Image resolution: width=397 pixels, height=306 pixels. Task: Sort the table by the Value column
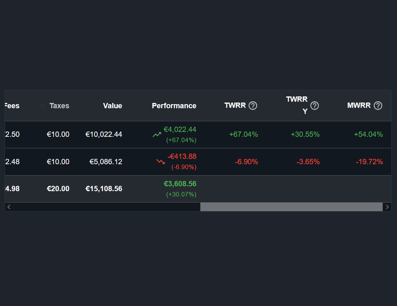[x=112, y=105]
